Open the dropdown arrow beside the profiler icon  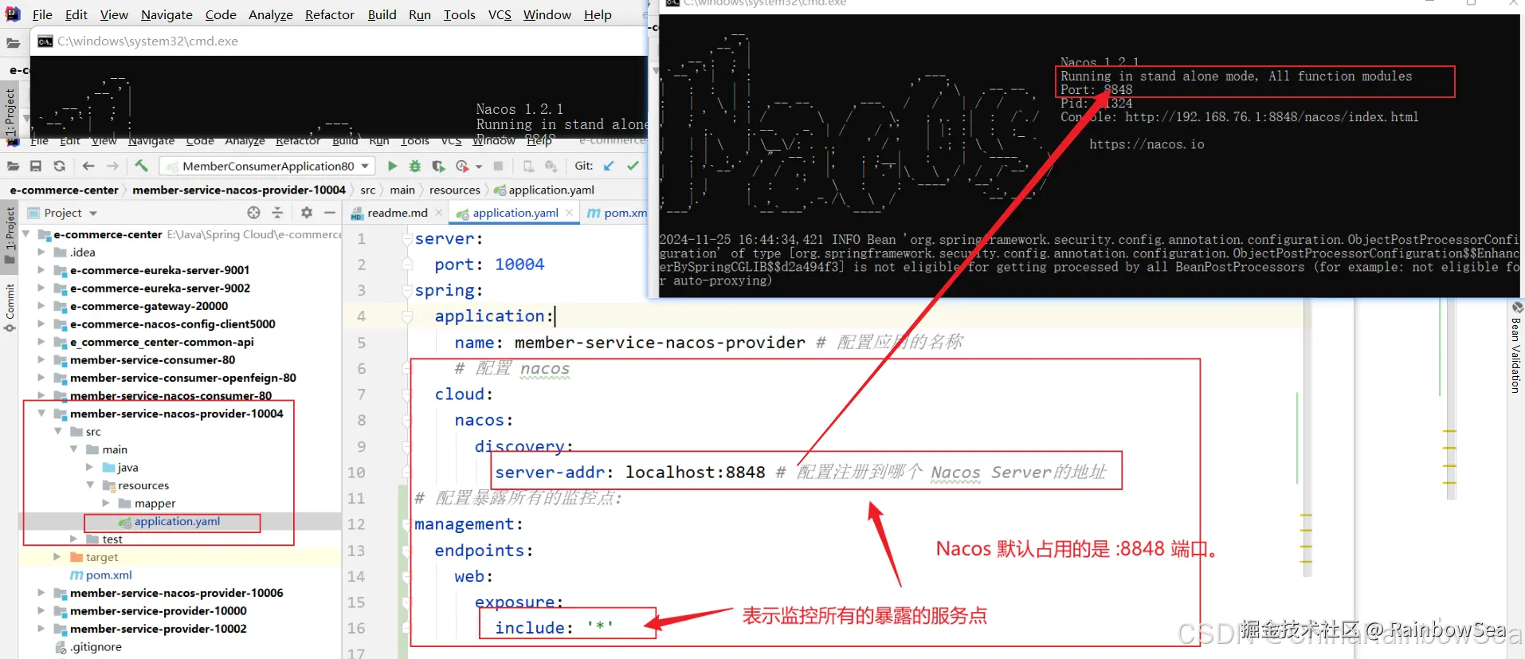479,167
